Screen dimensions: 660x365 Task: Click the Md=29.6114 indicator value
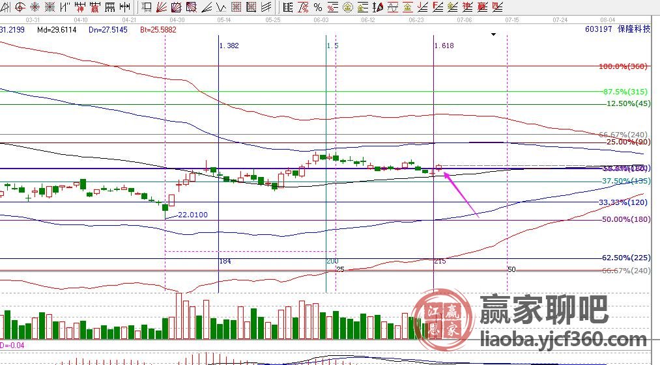(57, 30)
